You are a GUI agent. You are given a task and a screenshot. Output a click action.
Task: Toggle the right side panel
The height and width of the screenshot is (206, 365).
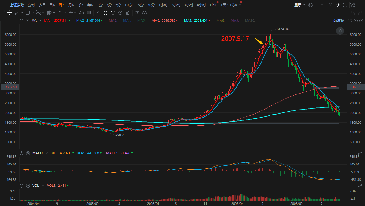tap(361, 5)
